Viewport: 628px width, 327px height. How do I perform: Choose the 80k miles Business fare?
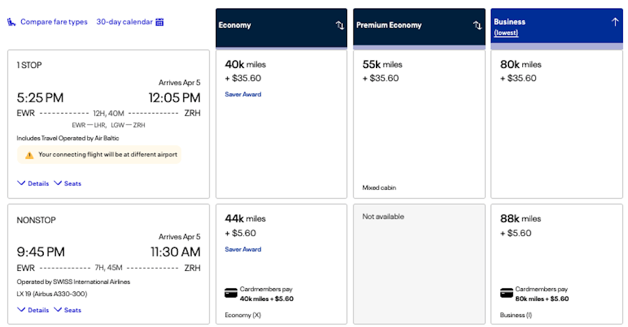pyautogui.click(x=556, y=124)
